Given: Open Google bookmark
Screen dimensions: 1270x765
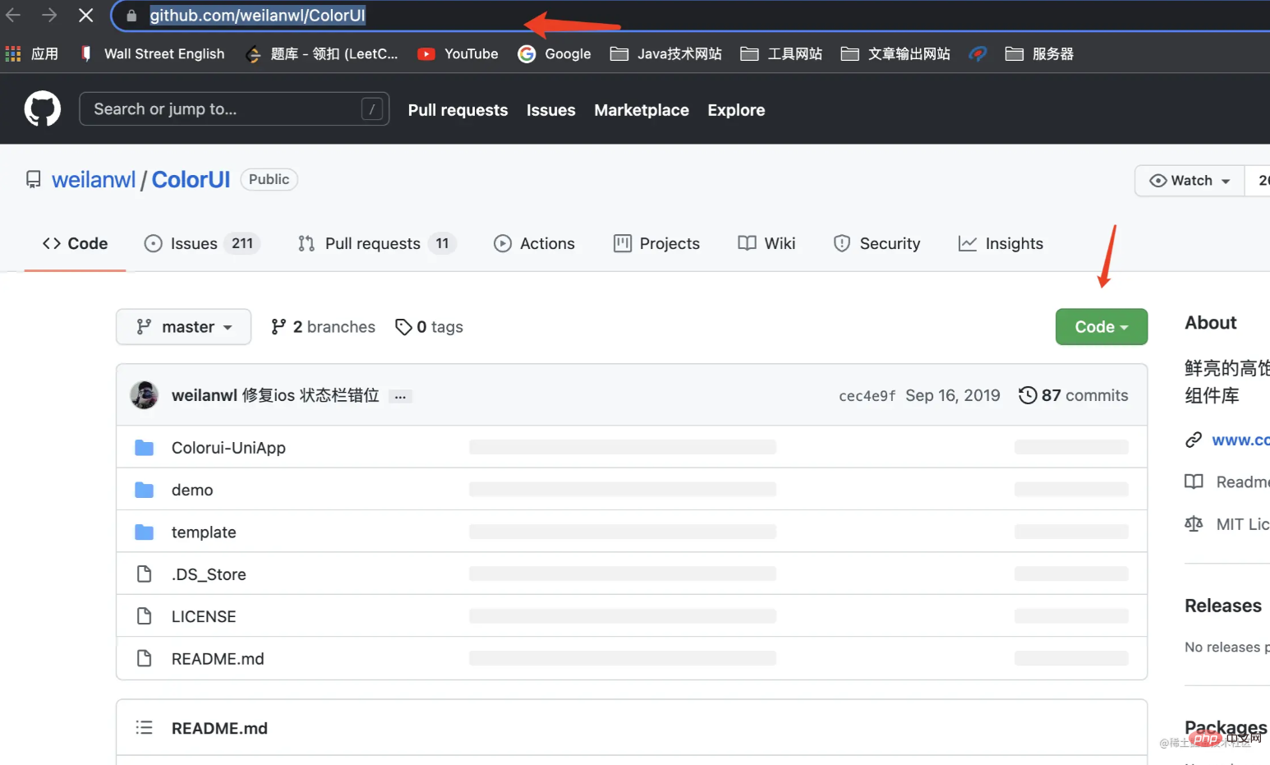Looking at the screenshot, I should coord(554,53).
